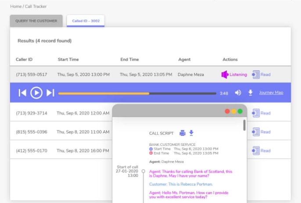Image resolution: width=301 pixels, height=203 pixels.
Task: Click start time Thu, Sep 5, 2020 13:00 PM
Action: click(x=83, y=75)
